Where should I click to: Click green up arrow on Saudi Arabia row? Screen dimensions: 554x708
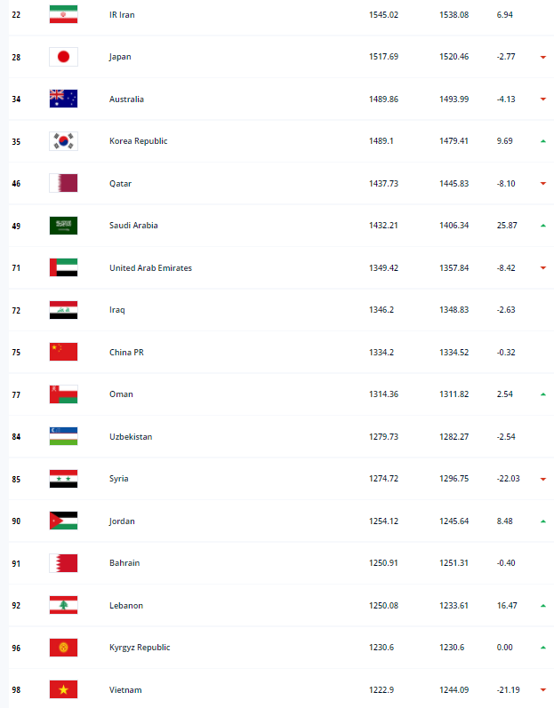click(543, 226)
